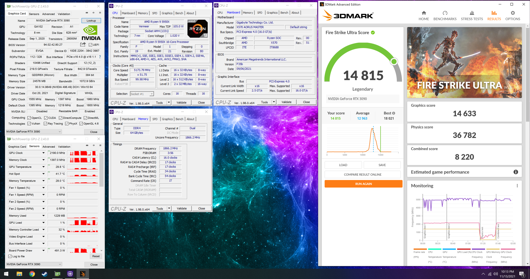The image size is (530, 279).
Task: Toggle the CUDA checkbox
Action: pyautogui.click(x=46, y=118)
